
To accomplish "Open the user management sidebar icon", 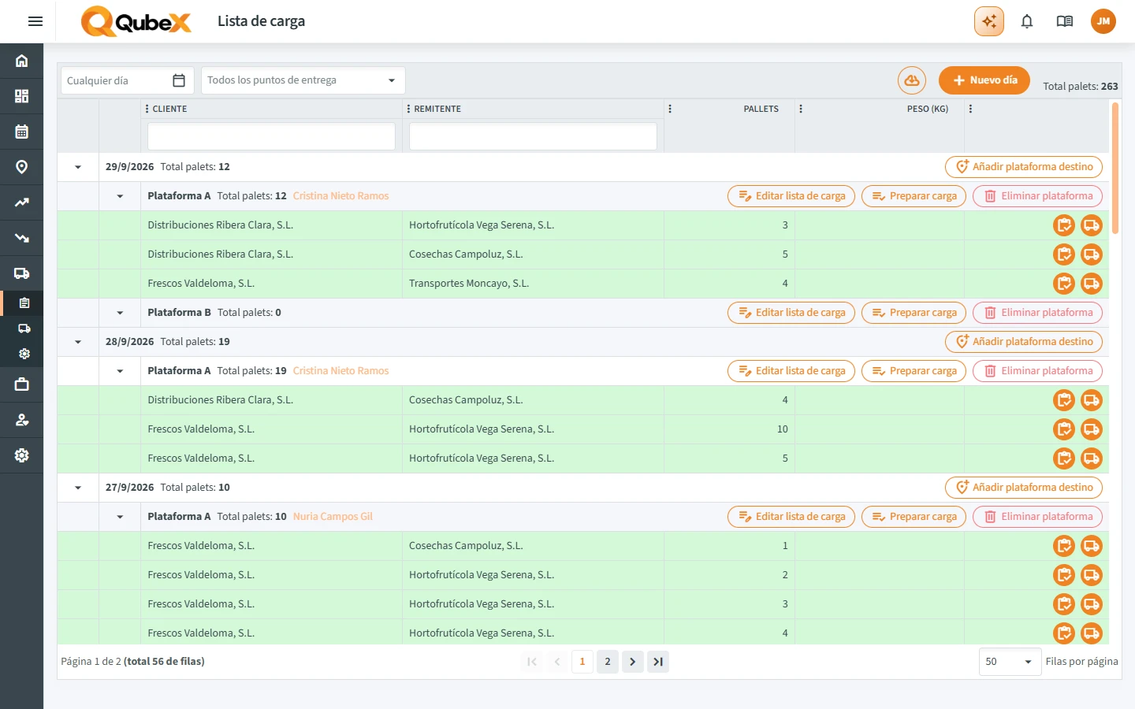I will tap(21, 420).
